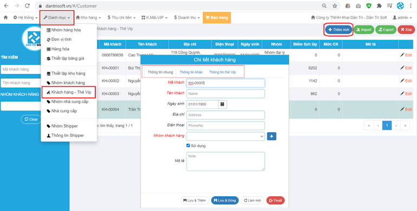Click the Lưu & Đóng button
The width and height of the screenshot is (417, 211).
click(224, 200)
